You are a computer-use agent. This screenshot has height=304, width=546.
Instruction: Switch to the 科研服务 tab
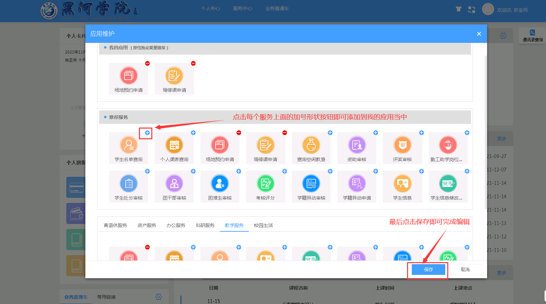coord(205,225)
